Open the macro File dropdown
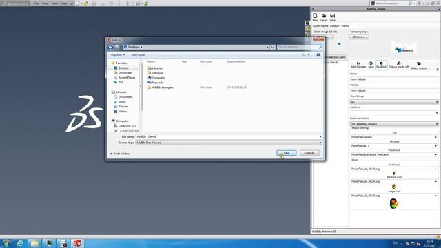 (393, 137)
